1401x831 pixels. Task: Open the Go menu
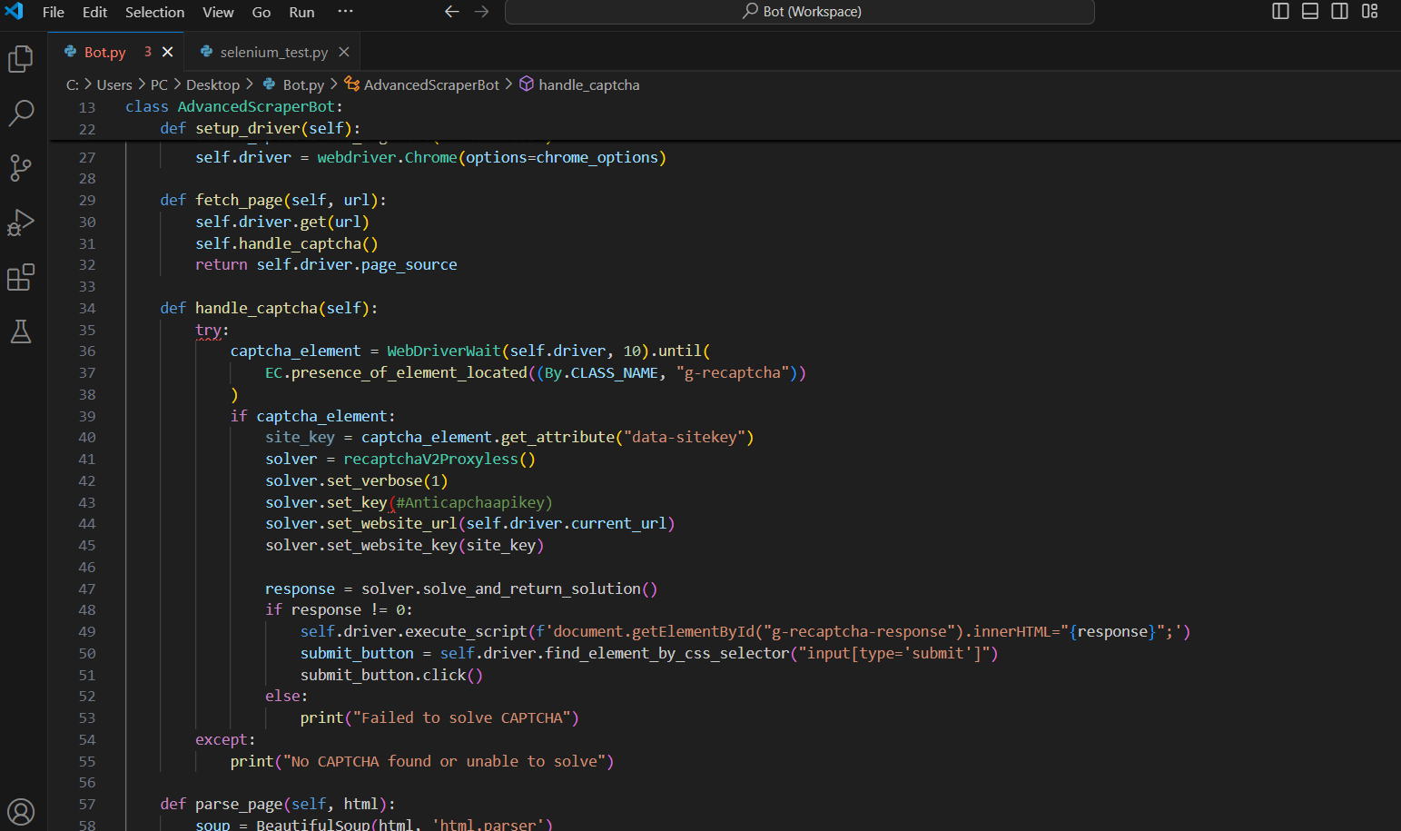coord(261,12)
